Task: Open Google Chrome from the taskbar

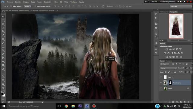Action: pos(66,106)
